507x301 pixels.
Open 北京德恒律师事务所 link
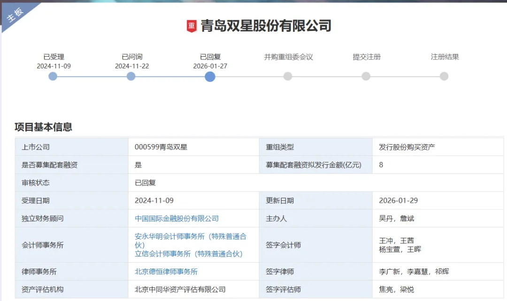click(166, 272)
